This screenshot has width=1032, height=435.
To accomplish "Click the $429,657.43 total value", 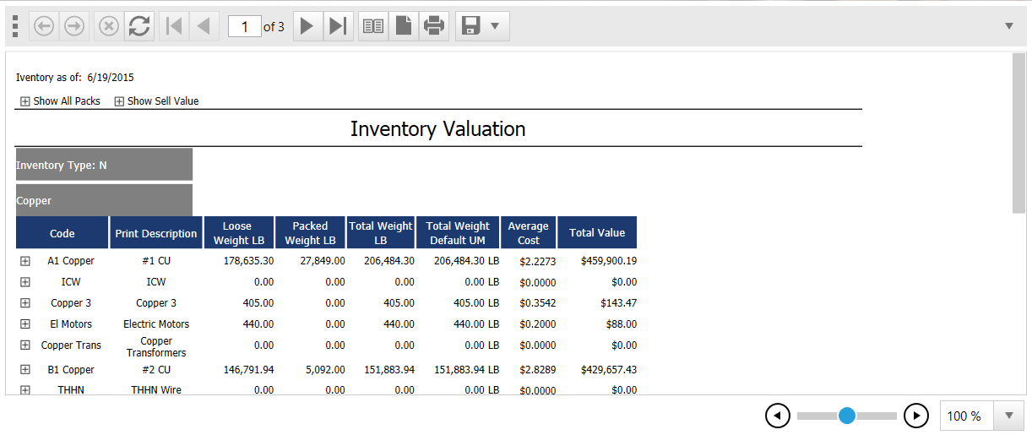I will click(x=609, y=370).
